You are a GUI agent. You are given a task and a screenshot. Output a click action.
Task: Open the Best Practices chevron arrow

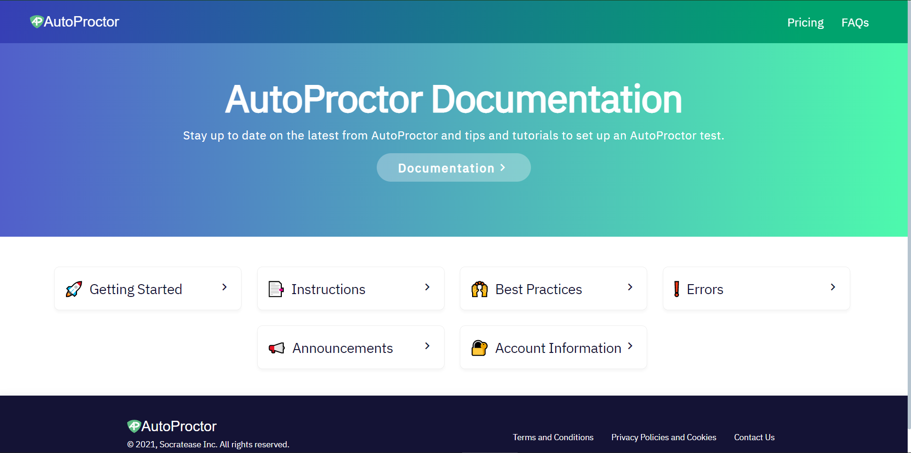630,287
